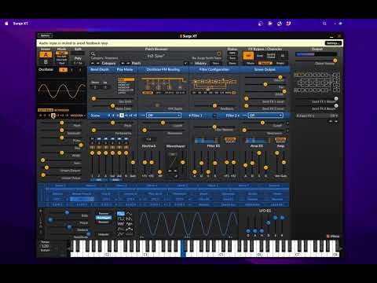Screen dimensions: 377x283
Task: Select the Sawtooth LFO waveform shape
Action: 129,219
